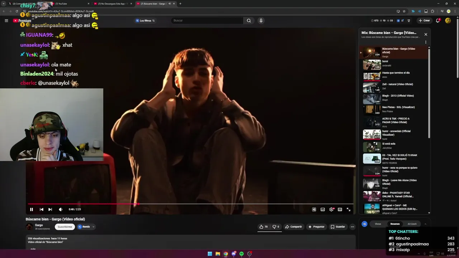Reload the page with the refresh icon
This screenshot has height=258, width=459.
(x=17, y=11)
